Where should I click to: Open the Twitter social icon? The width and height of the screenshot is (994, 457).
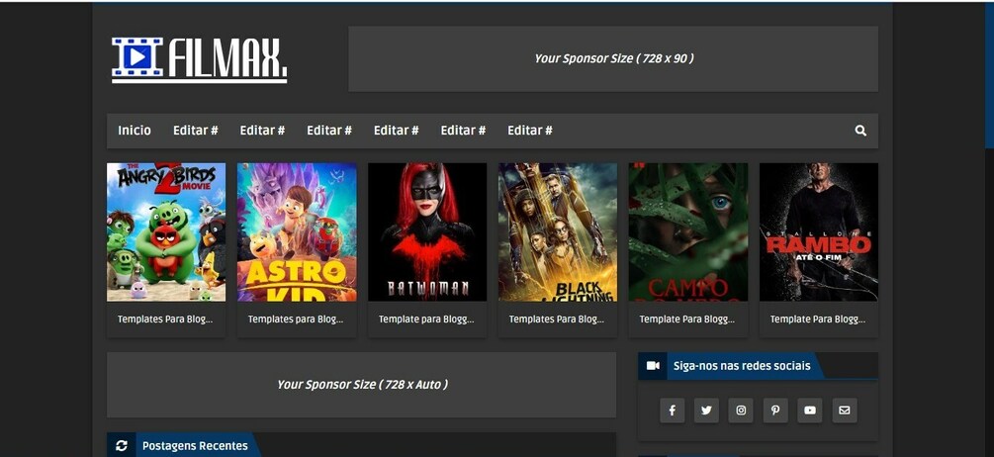coord(706,411)
